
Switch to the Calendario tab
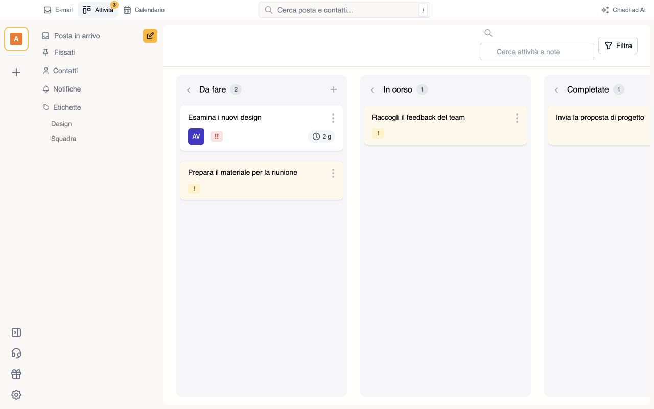pos(144,10)
